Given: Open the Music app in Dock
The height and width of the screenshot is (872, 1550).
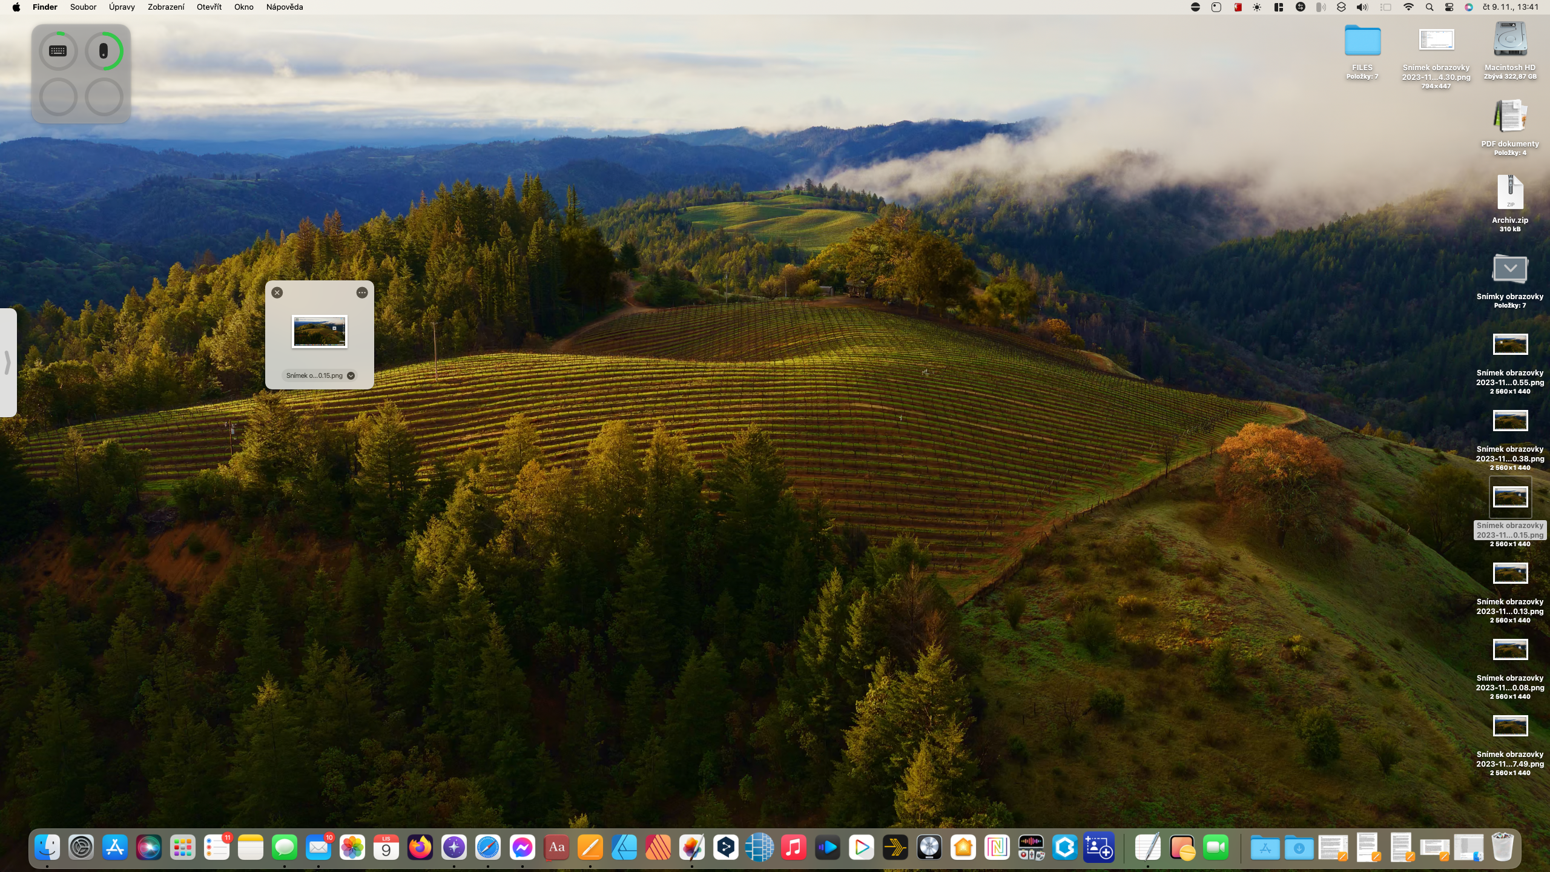Looking at the screenshot, I should click(793, 847).
